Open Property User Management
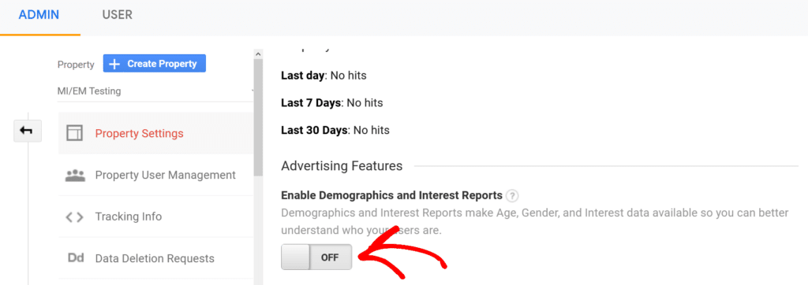 (156, 175)
